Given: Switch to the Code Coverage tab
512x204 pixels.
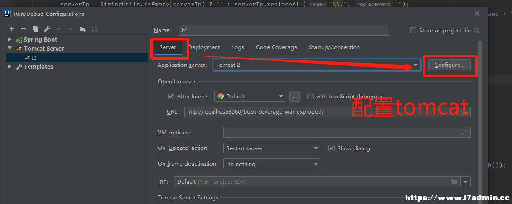Looking at the screenshot, I should coord(276,47).
